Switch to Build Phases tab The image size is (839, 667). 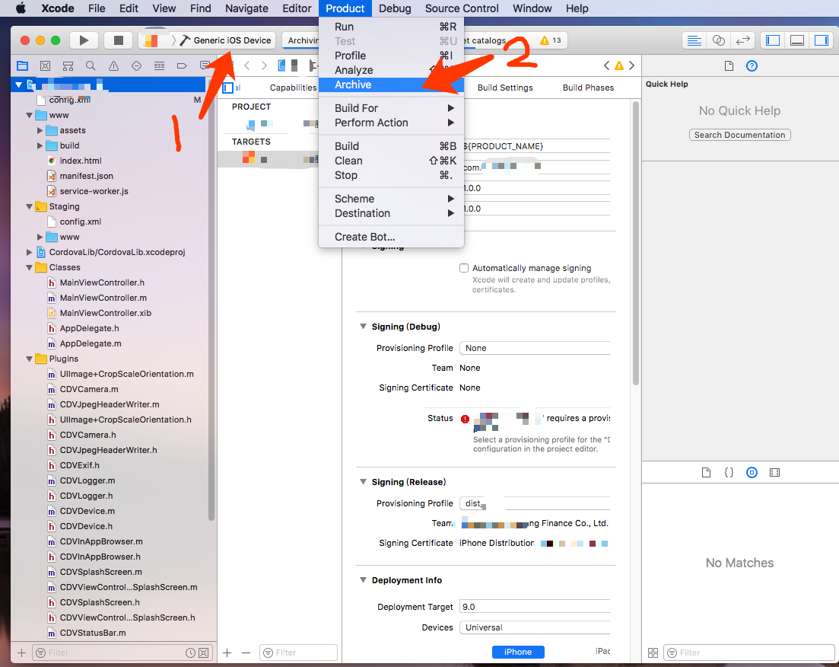click(x=588, y=88)
